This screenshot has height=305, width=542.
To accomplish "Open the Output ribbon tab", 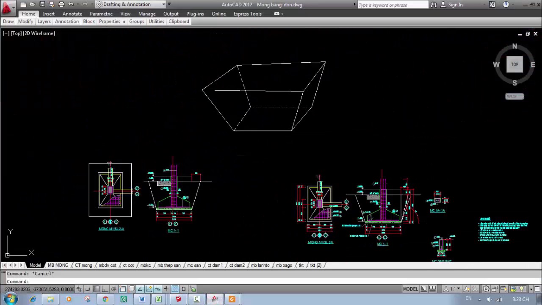I will [x=171, y=14].
